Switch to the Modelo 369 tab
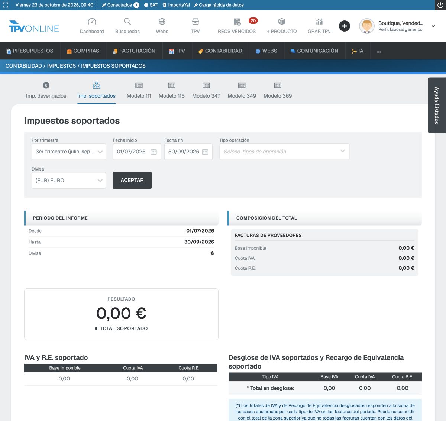 pyautogui.click(x=278, y=90)
